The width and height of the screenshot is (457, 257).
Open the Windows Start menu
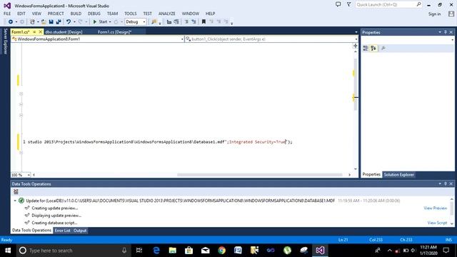coord(8,251)
